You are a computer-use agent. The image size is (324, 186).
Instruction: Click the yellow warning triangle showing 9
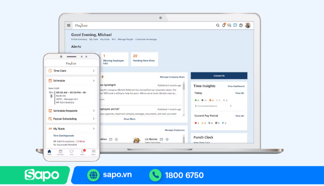pyautogui.click(x=202, y=123)
